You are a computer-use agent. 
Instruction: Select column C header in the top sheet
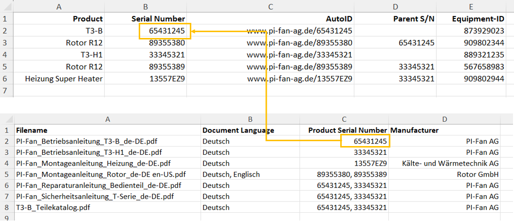(x=270, y=6)
